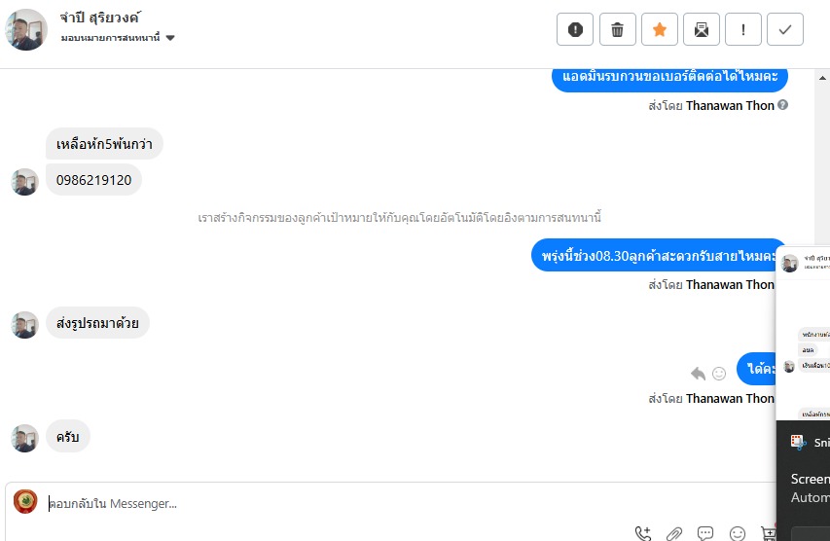Click the customer's header profile picture
This screenshot has height=541, width=830.
pyautogui.click(x=25, y=30)
